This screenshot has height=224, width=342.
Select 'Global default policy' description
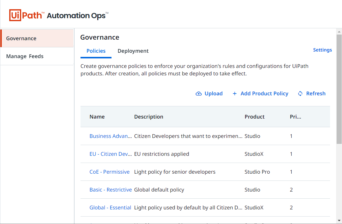click(159, 189)
